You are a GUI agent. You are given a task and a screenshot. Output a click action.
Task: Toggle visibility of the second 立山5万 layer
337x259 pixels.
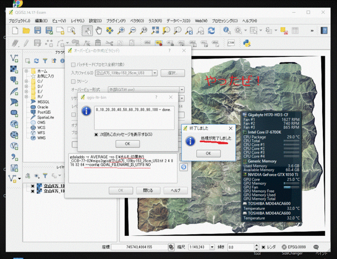(x=33, y=191)
